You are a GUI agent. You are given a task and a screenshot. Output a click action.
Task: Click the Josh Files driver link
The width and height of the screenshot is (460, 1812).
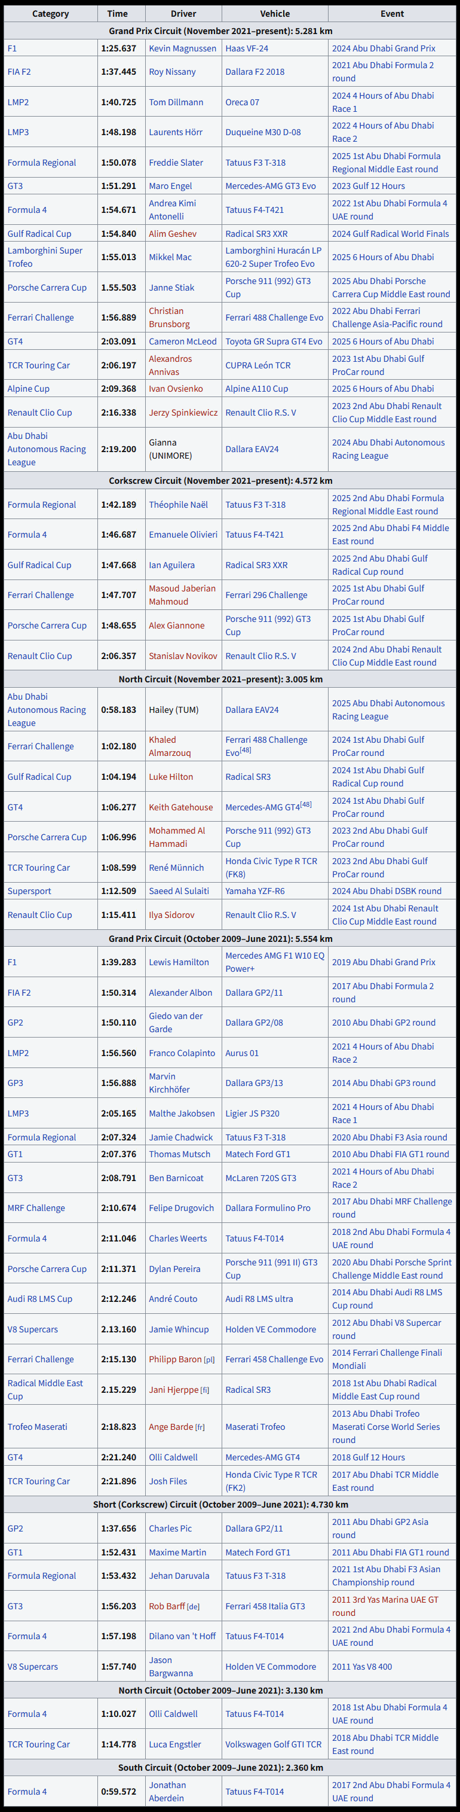(168, 1481)
